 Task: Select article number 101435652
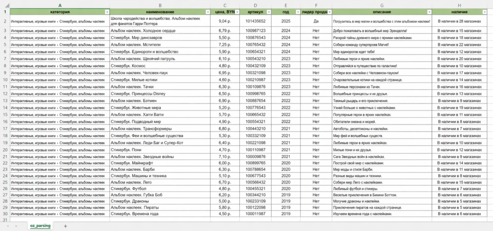[x=255, y=21]
